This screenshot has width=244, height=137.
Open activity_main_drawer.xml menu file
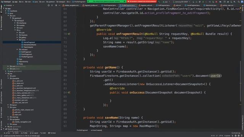click(23, 110)
